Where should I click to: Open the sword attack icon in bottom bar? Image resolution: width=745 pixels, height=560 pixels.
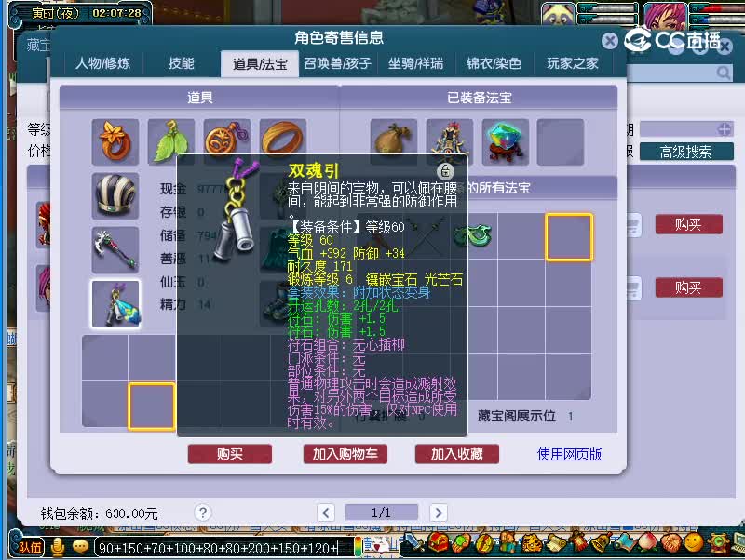click(415, 542)
